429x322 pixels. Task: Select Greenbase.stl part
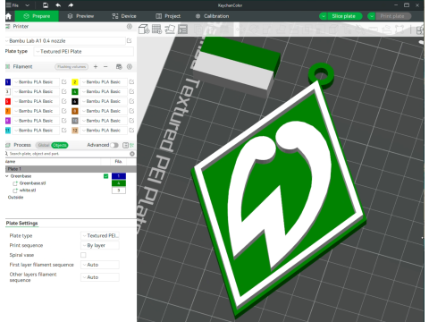(32, 183)
